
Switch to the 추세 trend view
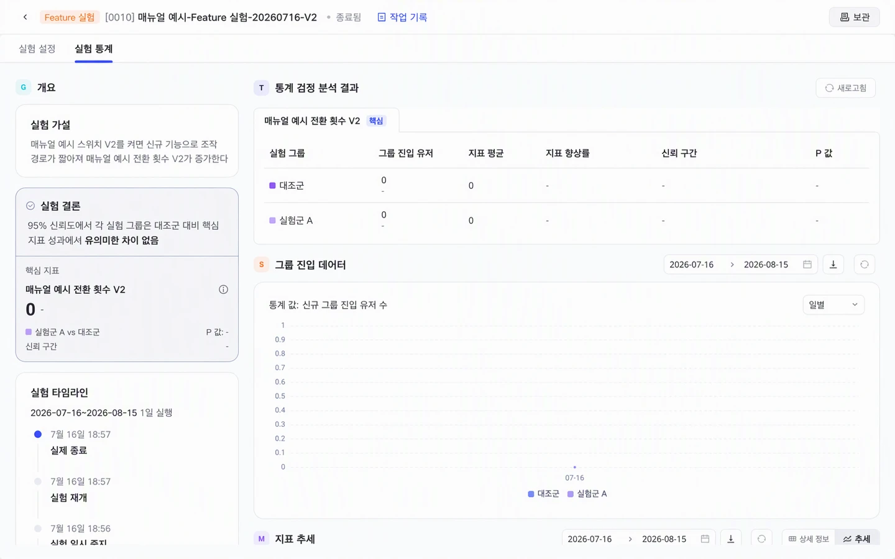(856, 539)
